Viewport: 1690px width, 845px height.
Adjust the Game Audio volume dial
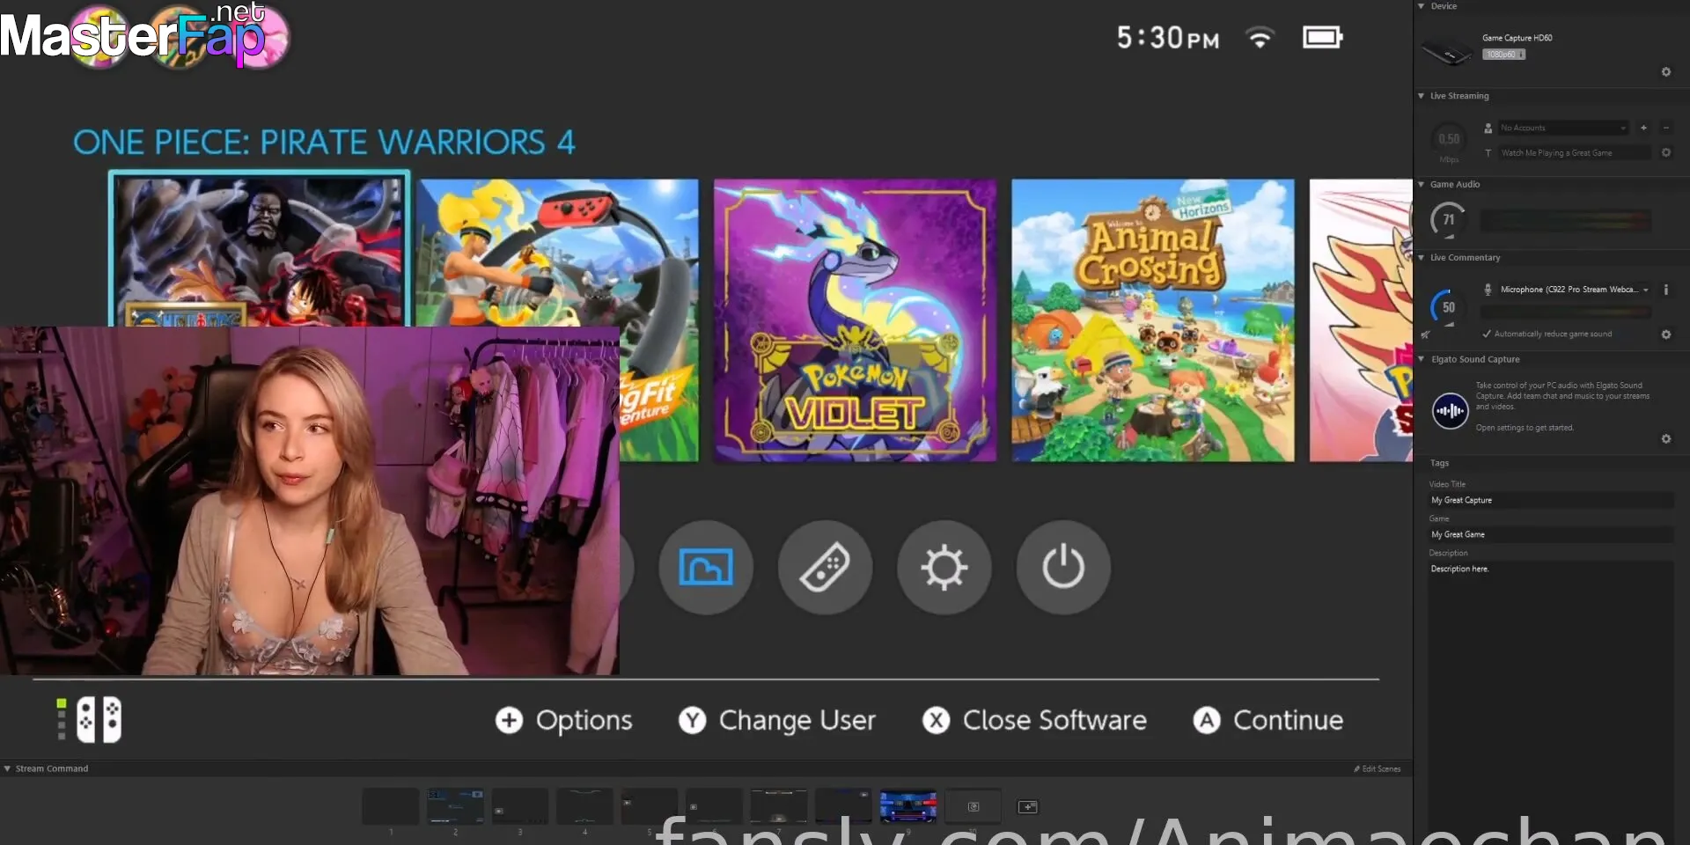point(1448,220)
